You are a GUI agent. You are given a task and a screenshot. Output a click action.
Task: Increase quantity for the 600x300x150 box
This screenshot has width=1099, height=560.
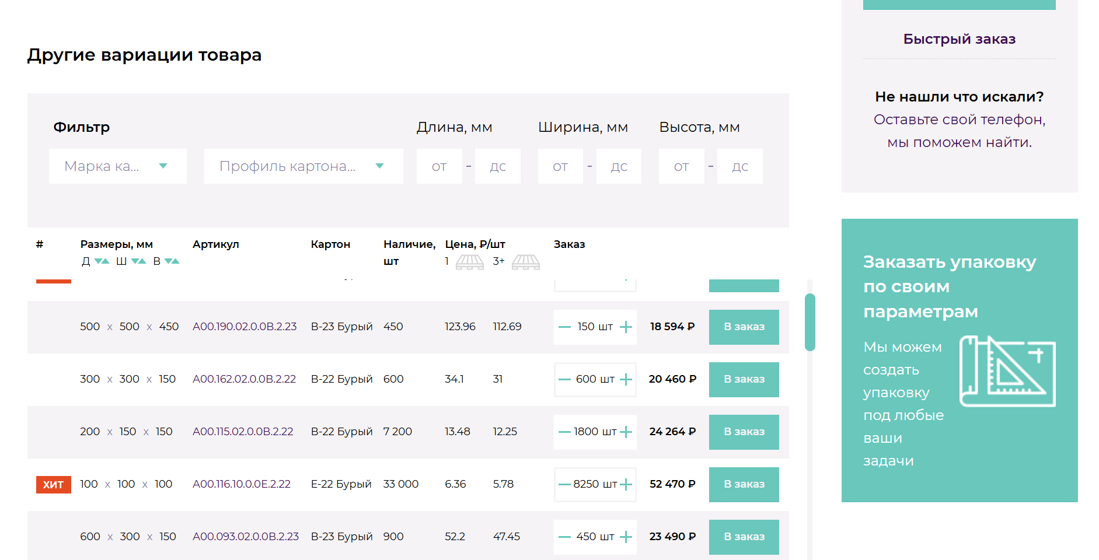point(626,537)
